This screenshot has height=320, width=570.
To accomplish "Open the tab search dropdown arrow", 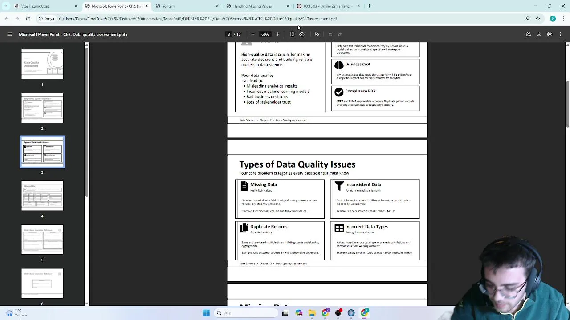I will tap(6, 6).
